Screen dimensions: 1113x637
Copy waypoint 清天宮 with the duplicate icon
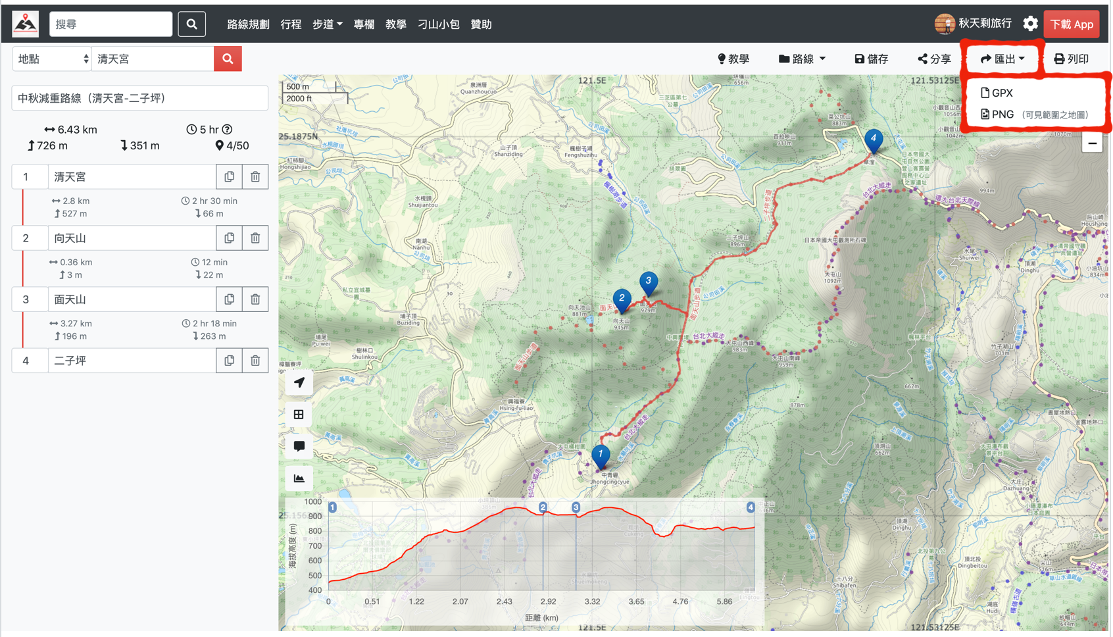tap(230, 176)
